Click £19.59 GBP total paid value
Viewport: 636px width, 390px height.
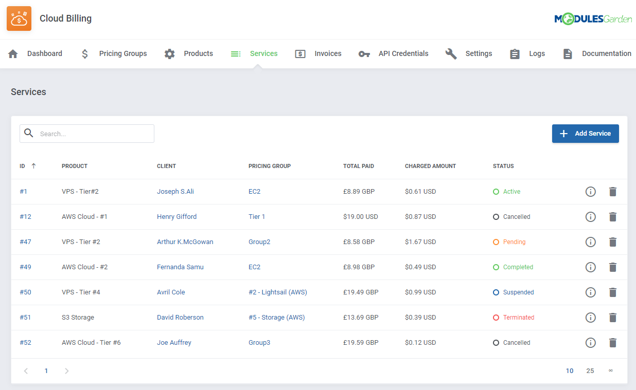[361, 343]
